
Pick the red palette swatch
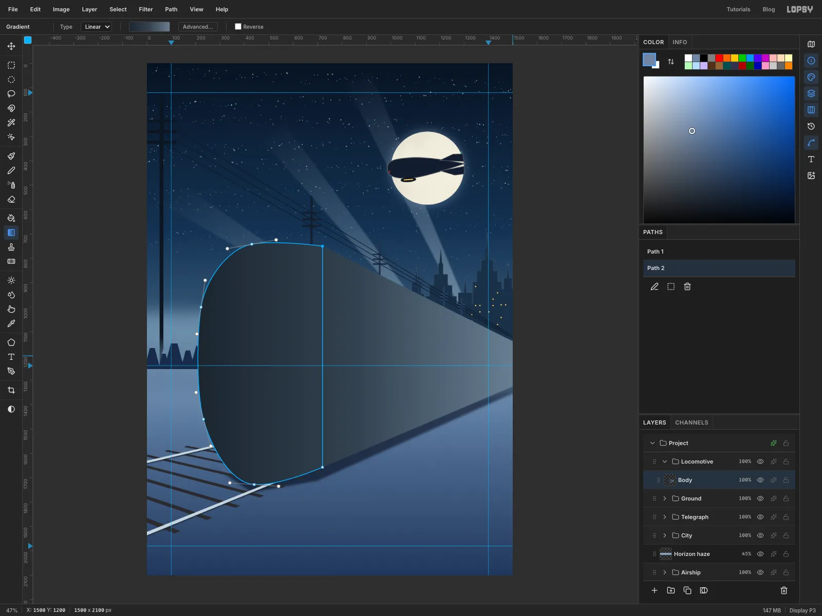719,58
